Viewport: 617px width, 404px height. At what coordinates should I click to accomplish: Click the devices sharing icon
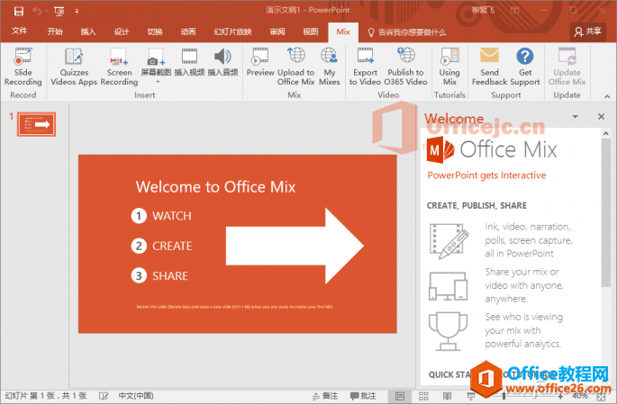point(449,286)
